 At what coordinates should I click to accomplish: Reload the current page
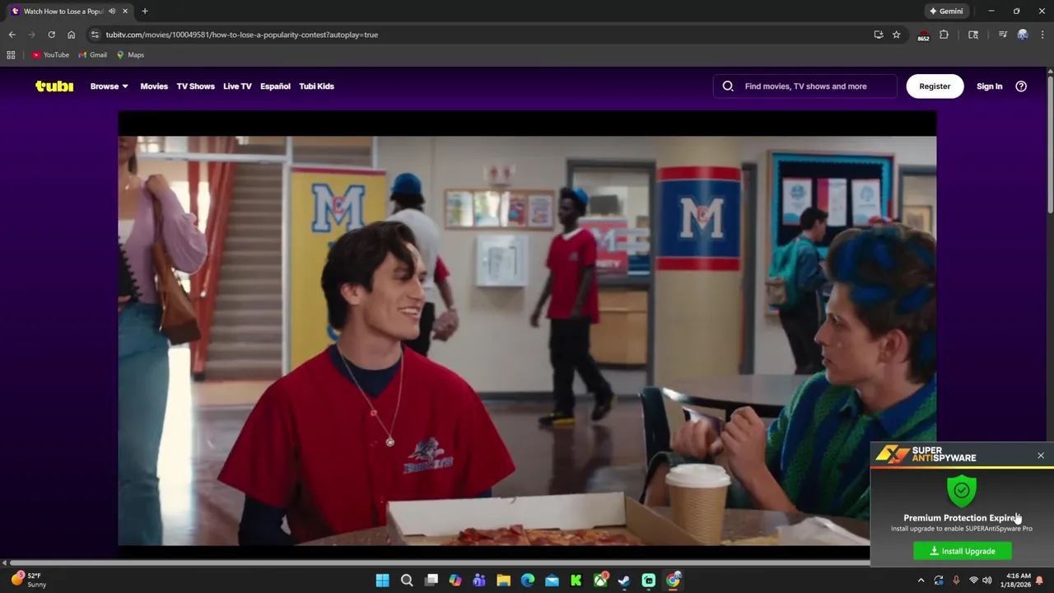click(x=51, y=35)
